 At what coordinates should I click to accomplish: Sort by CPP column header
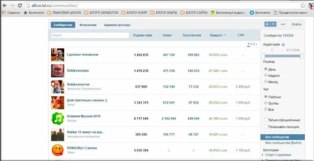pyautogui.click(x=241, y=35)
